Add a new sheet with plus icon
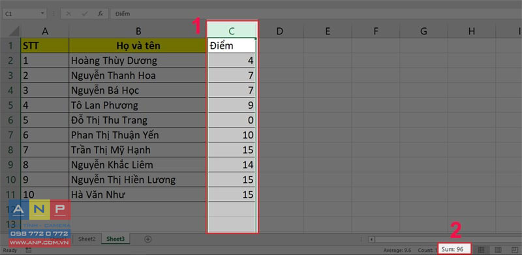The image size is (522, 255). coord(148,239)
